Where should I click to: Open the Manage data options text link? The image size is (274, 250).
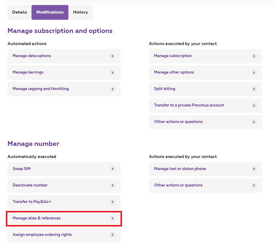[32, 56]
